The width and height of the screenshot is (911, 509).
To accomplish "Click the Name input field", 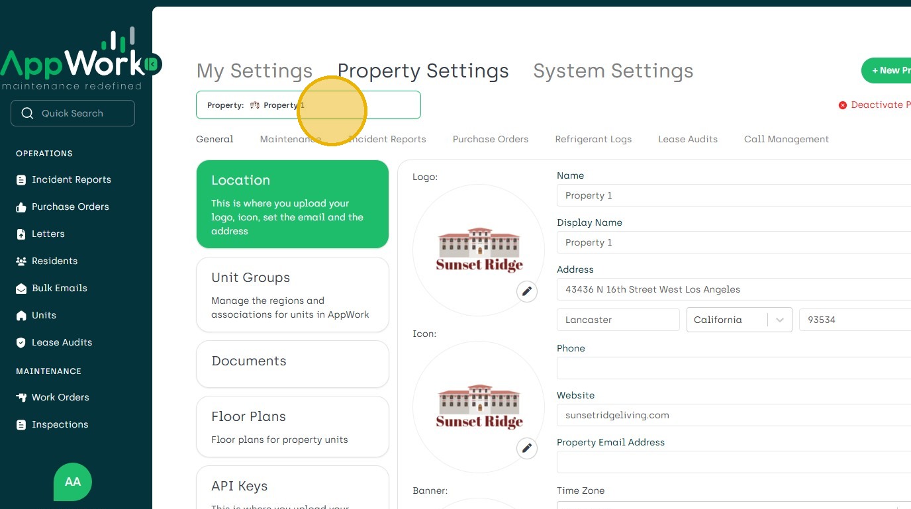I will [734, 195].
